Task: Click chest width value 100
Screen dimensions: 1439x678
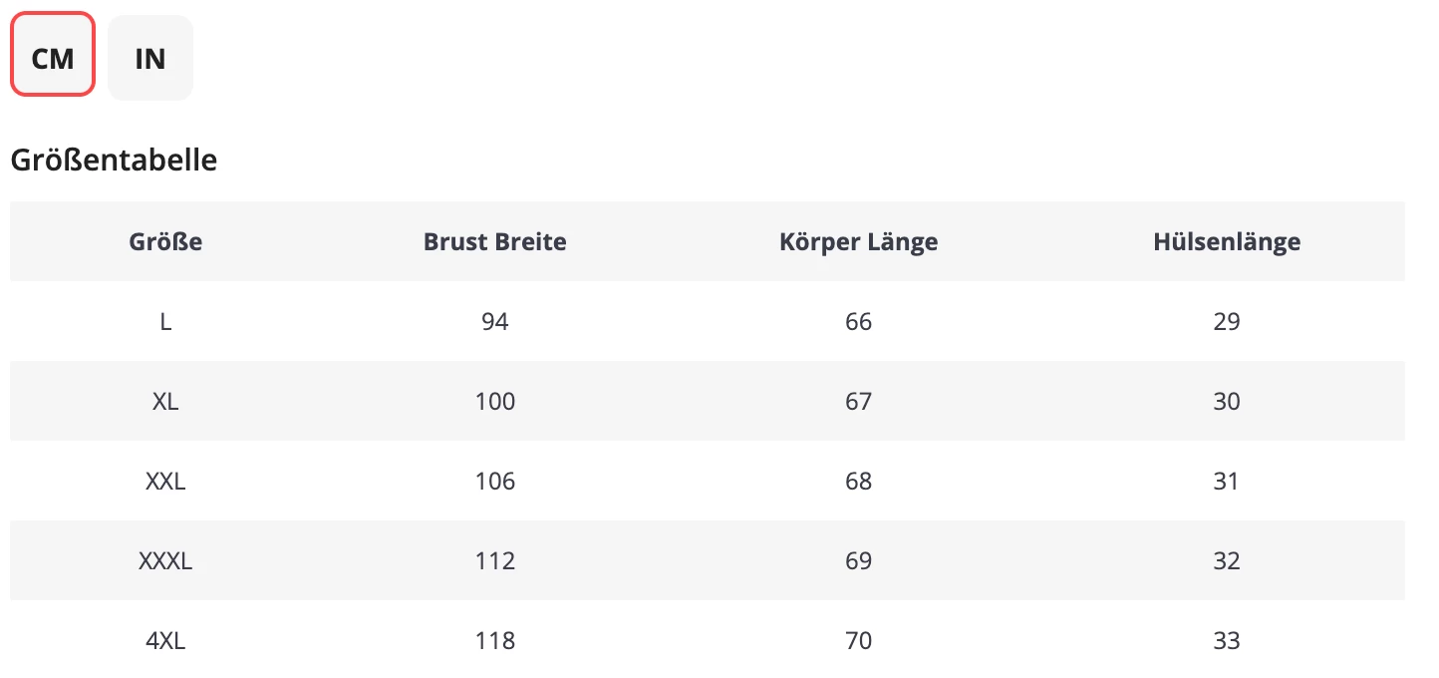Action: point(494,401)
